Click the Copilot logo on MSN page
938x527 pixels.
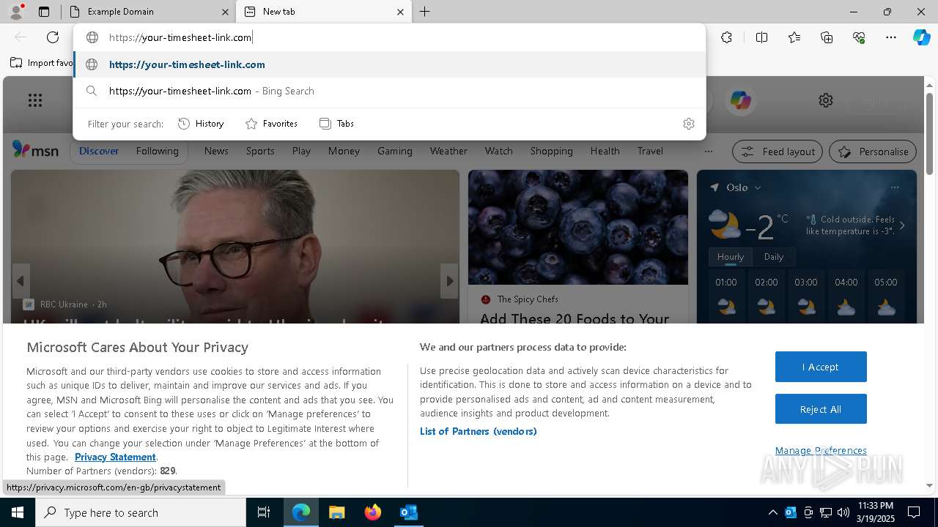click(741, 100)
